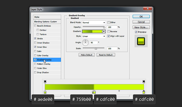Viewport: 182px width, 107px height.
Task: Click the Cancel button
Action: point(141,22)
